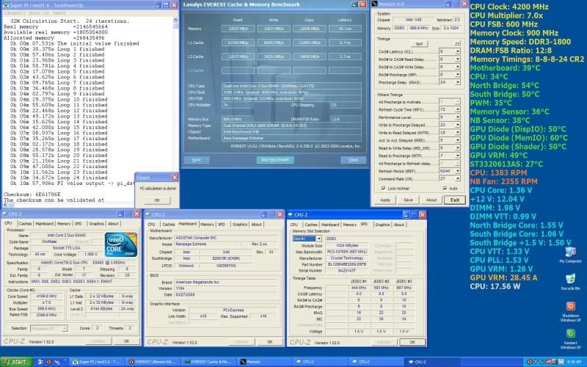Switch to Caches tab in the first CPU-Z window
Viewport: 587px width, 367px height.
click(x=25, y=224)
